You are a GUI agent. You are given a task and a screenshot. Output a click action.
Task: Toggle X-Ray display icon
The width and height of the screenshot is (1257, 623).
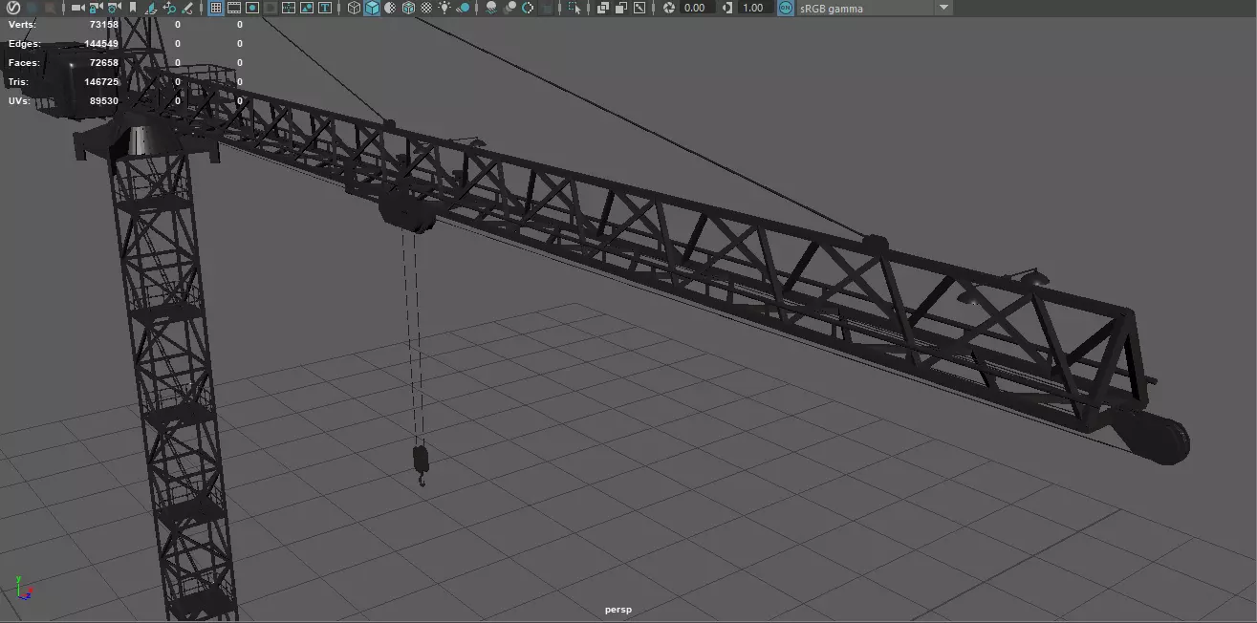(601, 8)
